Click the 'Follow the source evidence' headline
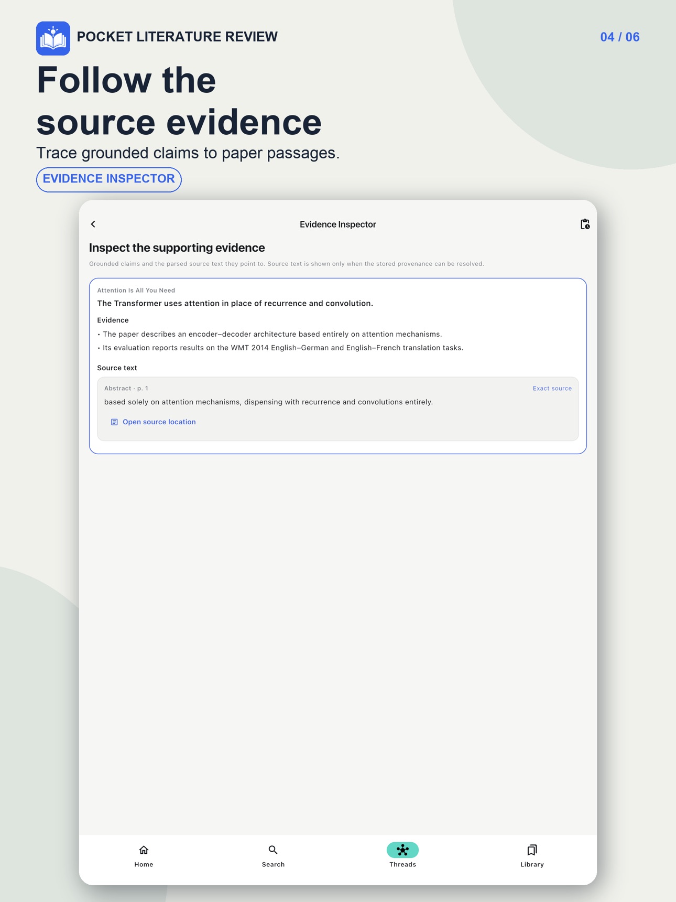 [179, 101]
